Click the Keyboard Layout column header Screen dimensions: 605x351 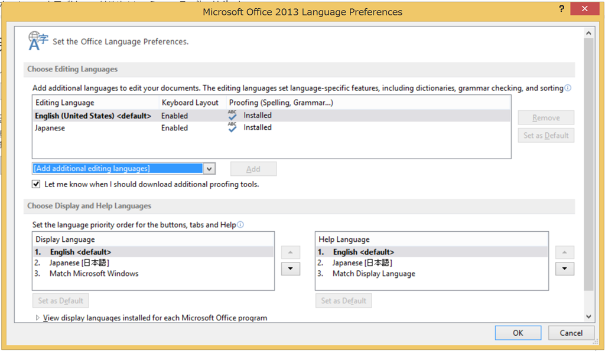193,103
